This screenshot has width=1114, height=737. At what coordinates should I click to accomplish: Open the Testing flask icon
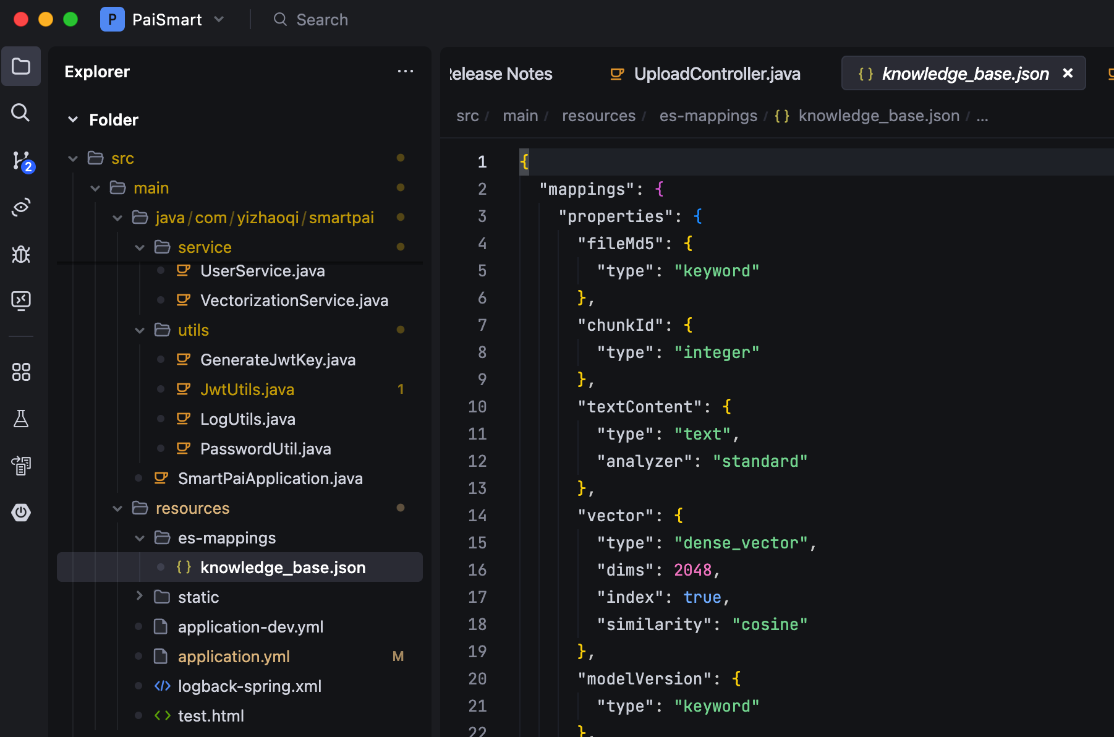pyautogui.click(x=21, y=419)
